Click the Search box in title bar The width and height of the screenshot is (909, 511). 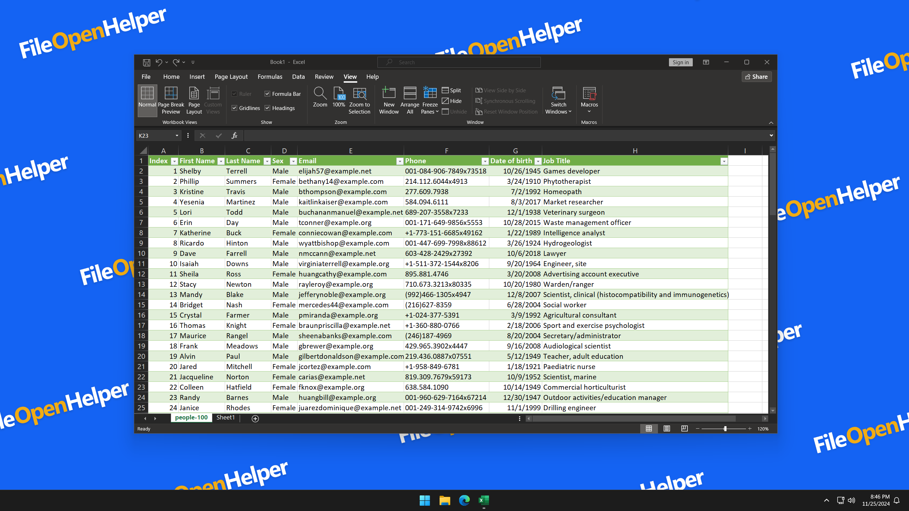[459, 62]
